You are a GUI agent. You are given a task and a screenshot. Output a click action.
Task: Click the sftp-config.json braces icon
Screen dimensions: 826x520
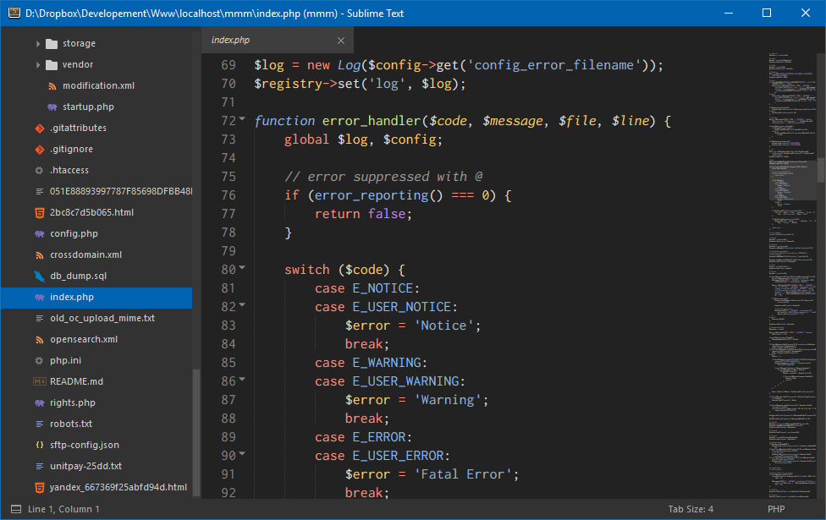click(x=40, y=445)
